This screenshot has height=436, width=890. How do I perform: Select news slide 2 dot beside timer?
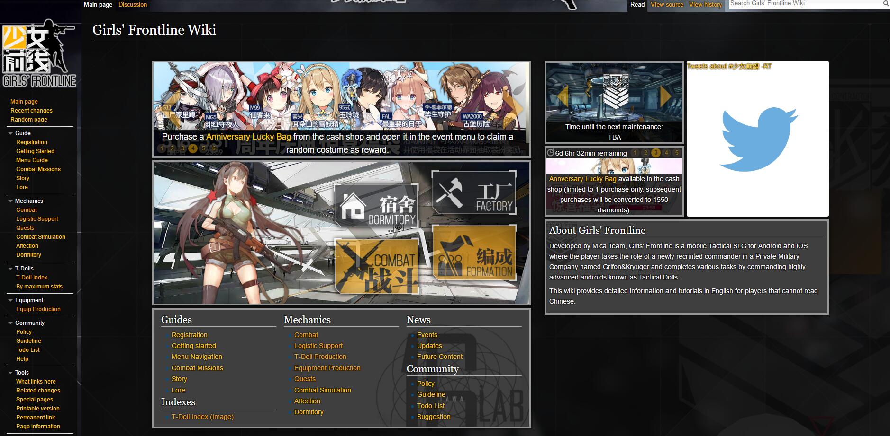pos(645,153)
